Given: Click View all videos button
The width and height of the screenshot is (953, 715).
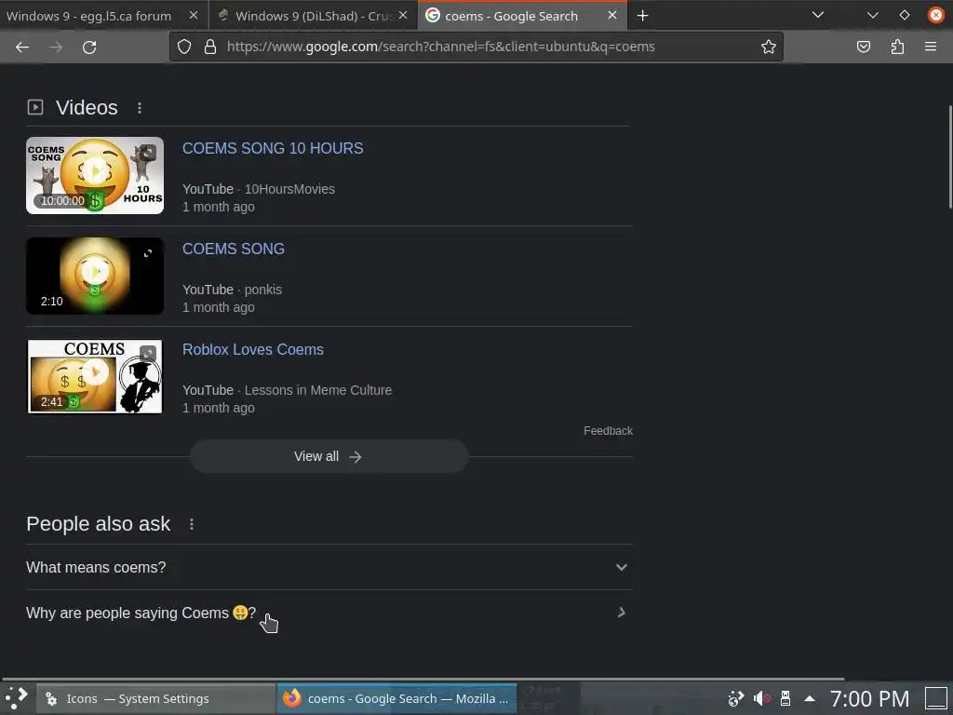Looking at the screenshot, I should point(329,456).
